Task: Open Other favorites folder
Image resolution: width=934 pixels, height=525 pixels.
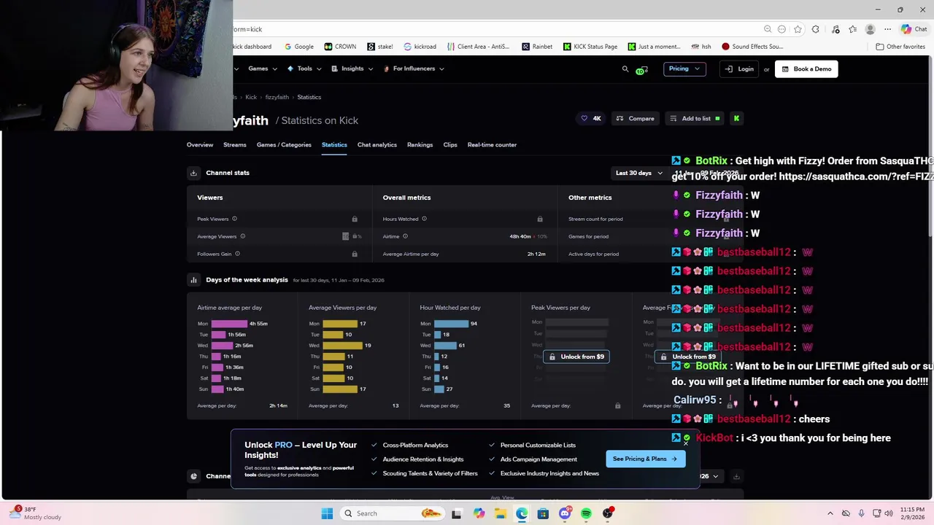Action: [900, 47]
